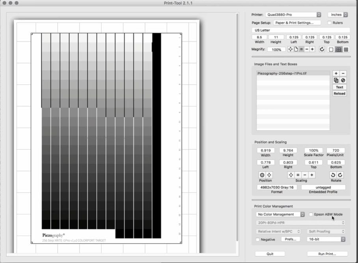Enable the Rulers checkbox
The width and height of the screenshot is (358, 263).
click(330, 23)
